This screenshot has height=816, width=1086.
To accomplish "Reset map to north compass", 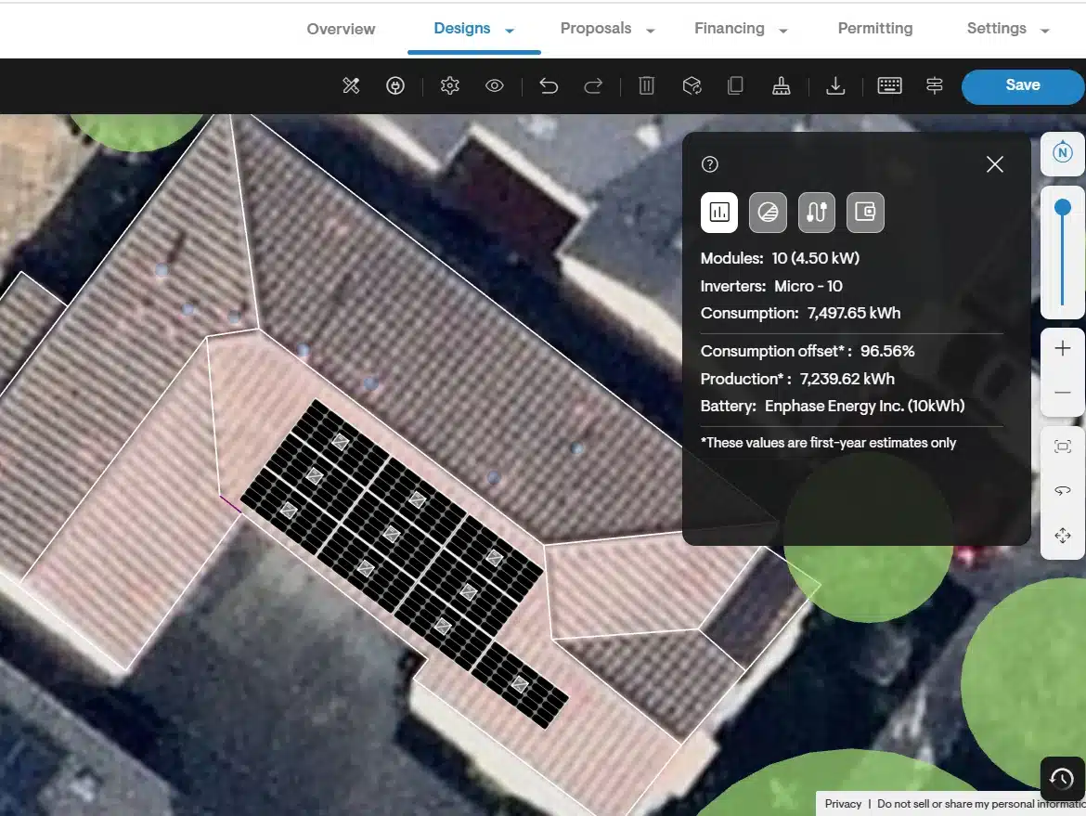I will (1063, 153).
